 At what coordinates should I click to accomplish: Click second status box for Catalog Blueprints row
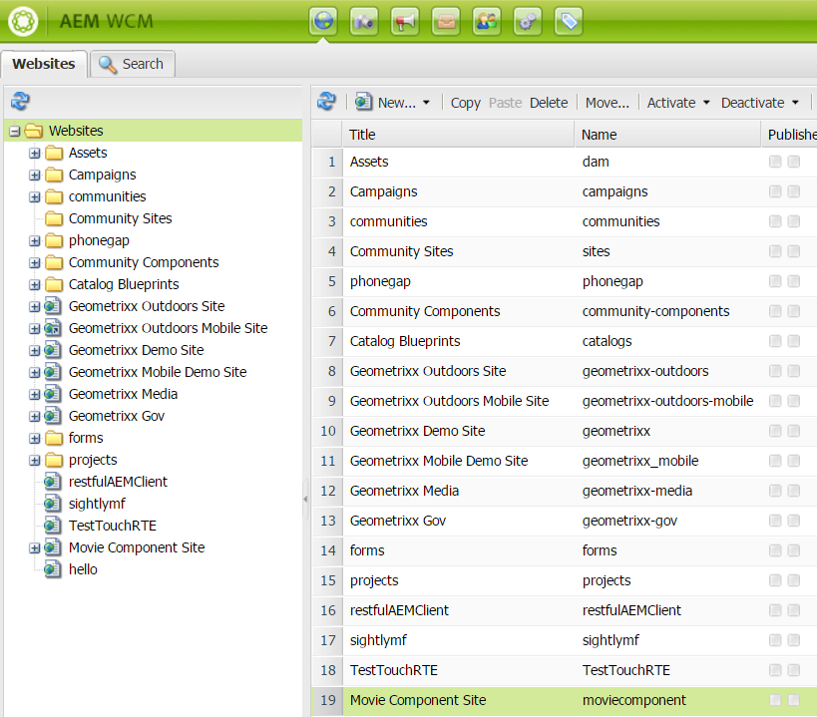[794, 341]
